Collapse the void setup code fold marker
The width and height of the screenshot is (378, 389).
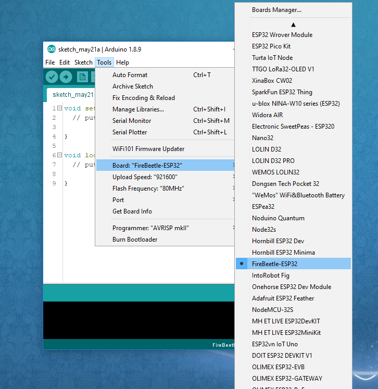[59, 108]
